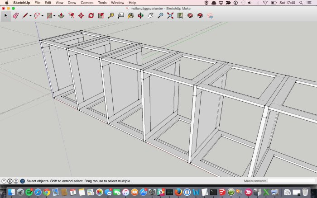This screenshot has width=317, height=198.
Task: Activate the Orbit tool
Action: click(140, 15)
